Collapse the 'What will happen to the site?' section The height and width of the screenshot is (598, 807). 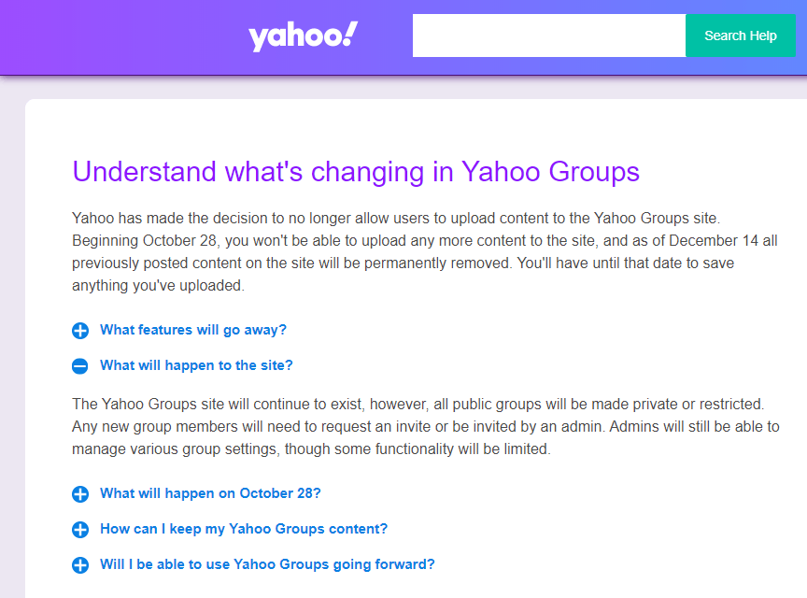(196, 365)
